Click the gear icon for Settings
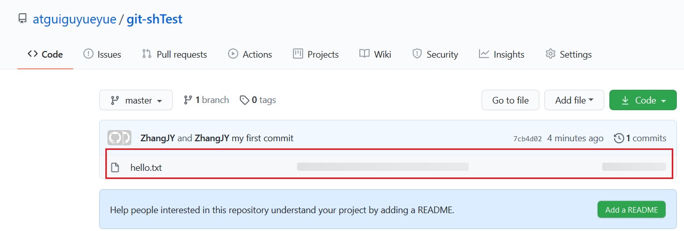Screen dimensions: 684x231 tap(550, 54)
